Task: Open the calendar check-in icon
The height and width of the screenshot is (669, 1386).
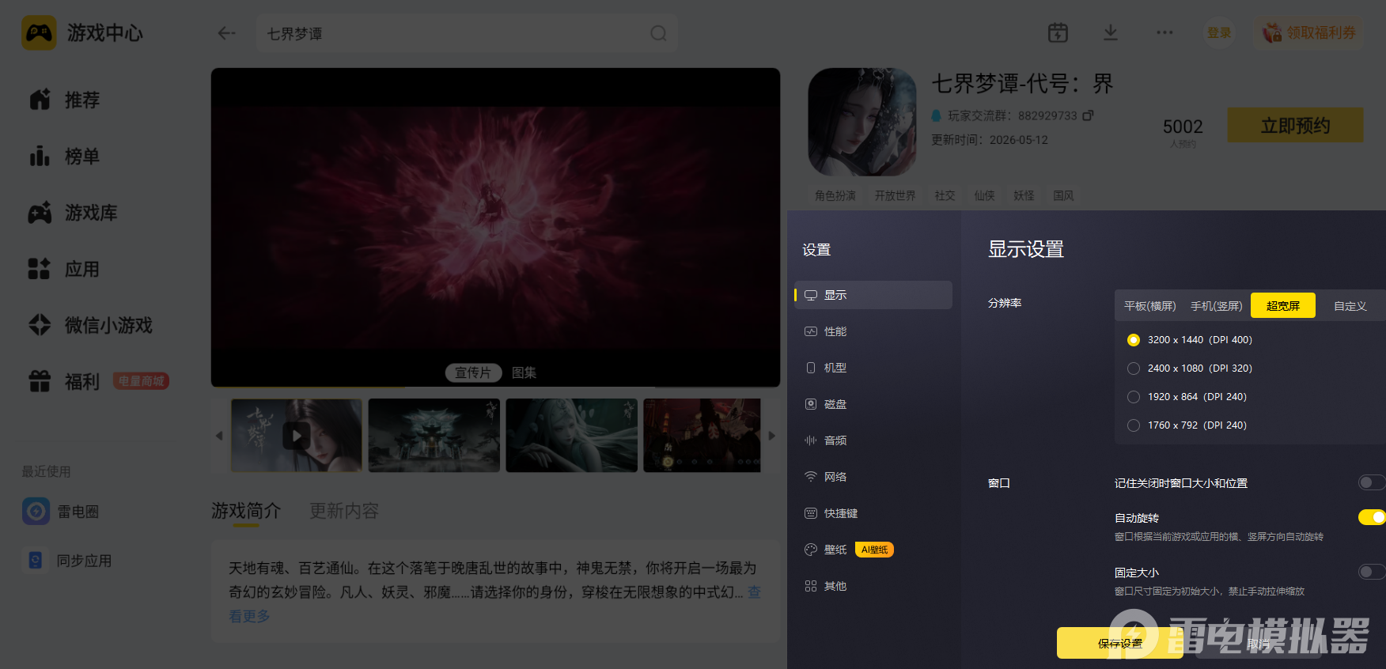Action: pyautogui.click(x=1058, y=32)
